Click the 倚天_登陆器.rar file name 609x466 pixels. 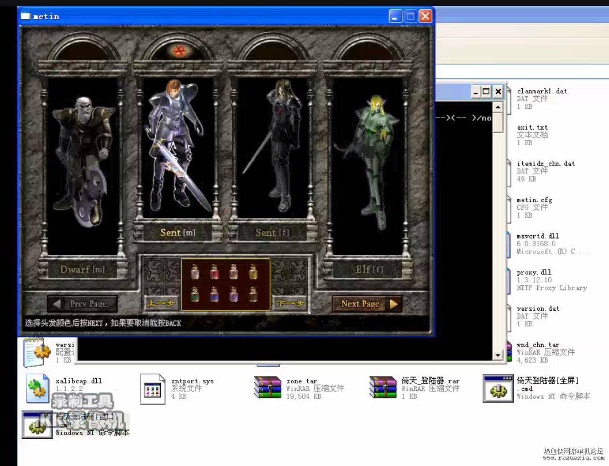[431, 381]
